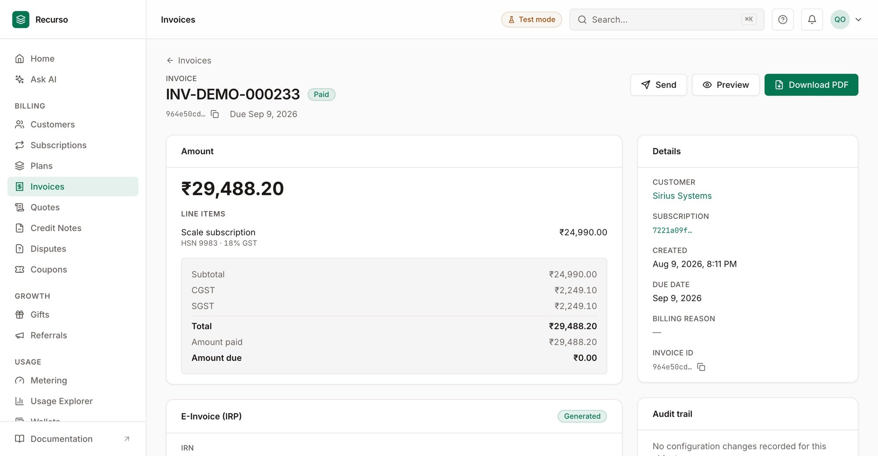Click the search magnifier icon
878x456 pixels.
[x=582, y=19]
